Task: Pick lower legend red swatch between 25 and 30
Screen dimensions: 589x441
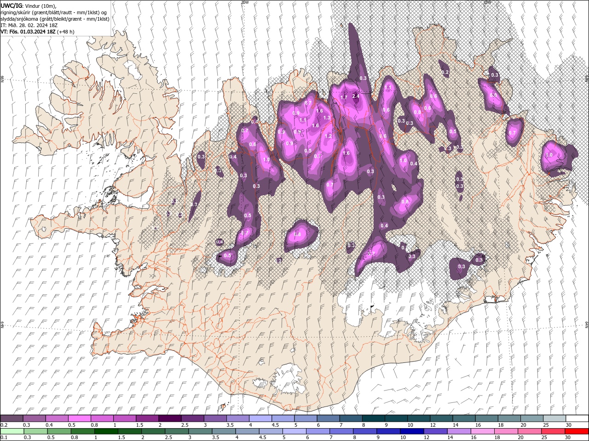Action: click(x=553, y=431)
